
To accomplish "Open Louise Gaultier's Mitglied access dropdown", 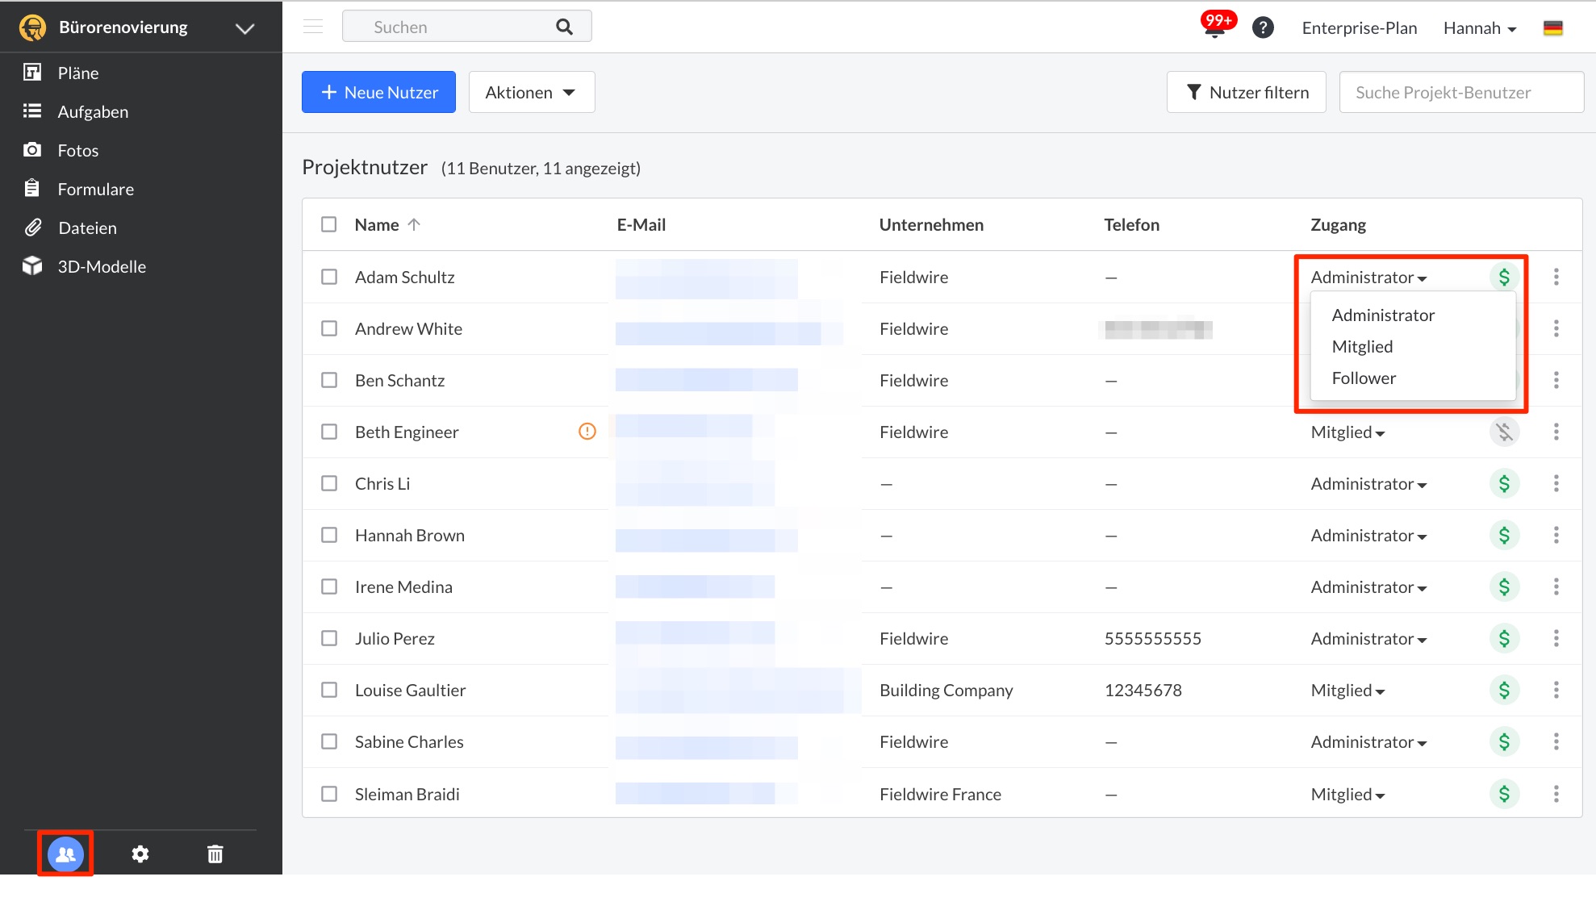I will click(1347, 690).
